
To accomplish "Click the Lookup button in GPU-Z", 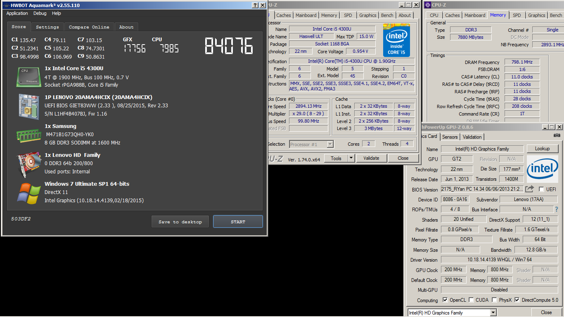I will [542, 149].
